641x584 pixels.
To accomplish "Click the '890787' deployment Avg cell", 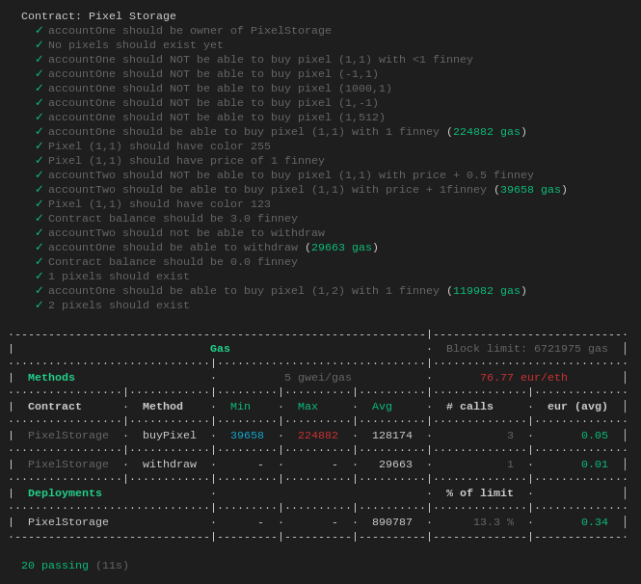I will [x=392, y=522].
